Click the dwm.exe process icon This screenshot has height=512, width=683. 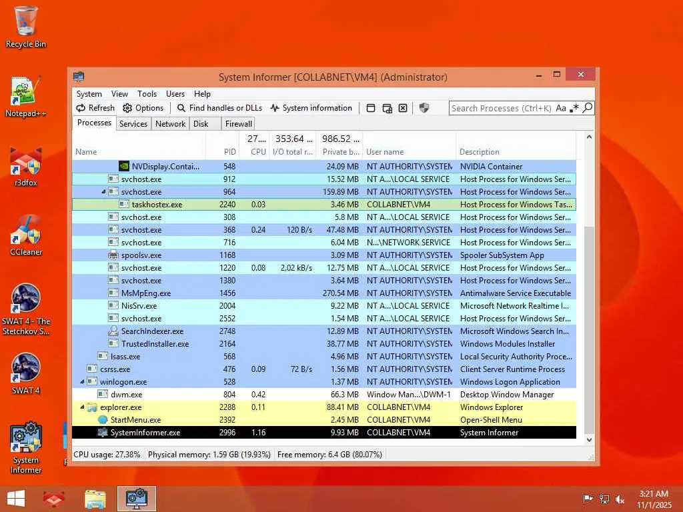103,395
